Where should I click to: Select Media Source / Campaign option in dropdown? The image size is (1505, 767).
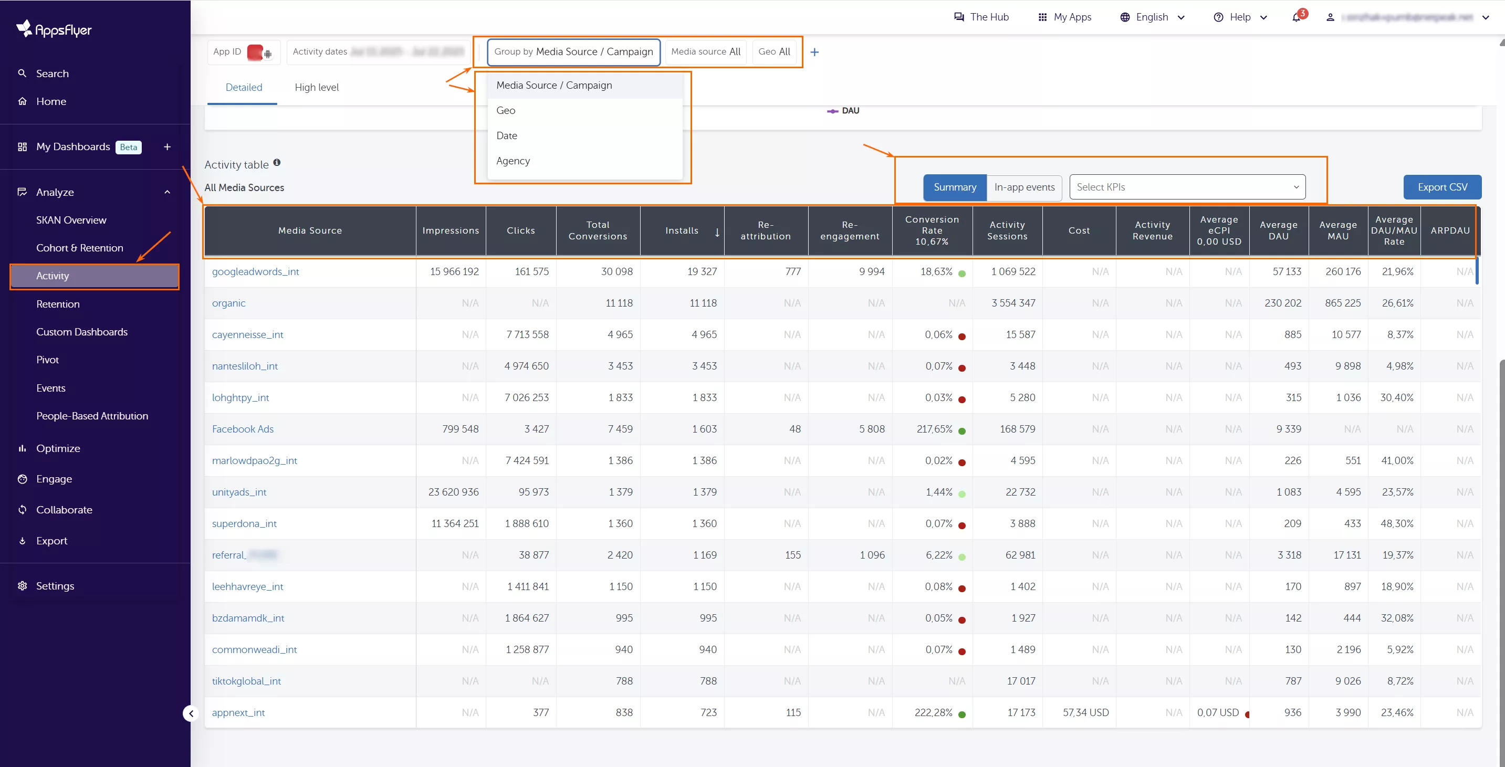pyautogui.click(x=585, y=85)
